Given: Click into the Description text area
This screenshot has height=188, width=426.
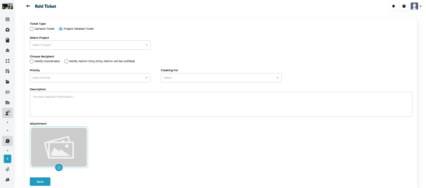Looking at the screenshot, I should [221, 104].
